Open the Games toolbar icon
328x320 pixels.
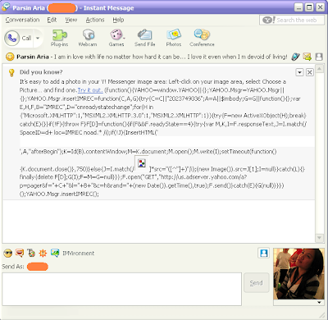(x=116, y=38)
